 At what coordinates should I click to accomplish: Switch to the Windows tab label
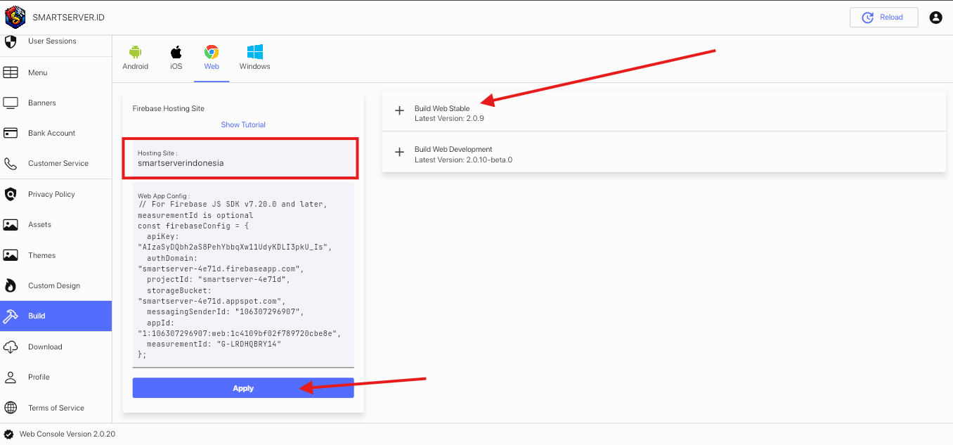pyautogui.click(x=255, y=67)
